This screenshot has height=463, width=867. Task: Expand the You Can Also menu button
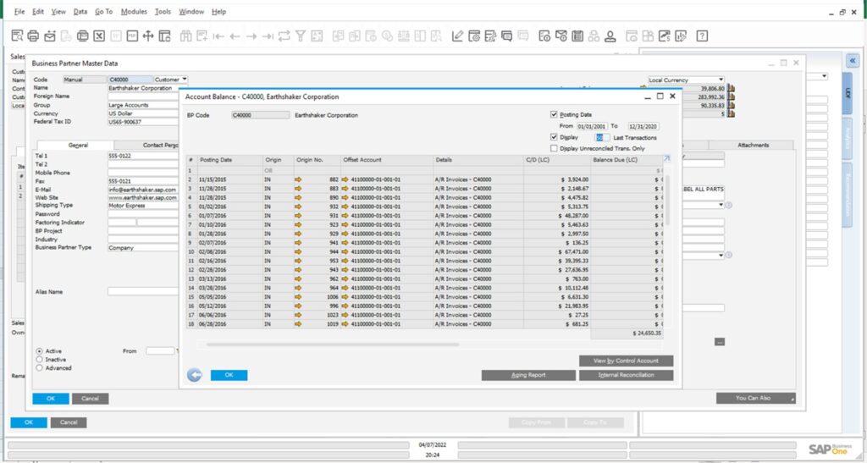[x=755, y=398]
